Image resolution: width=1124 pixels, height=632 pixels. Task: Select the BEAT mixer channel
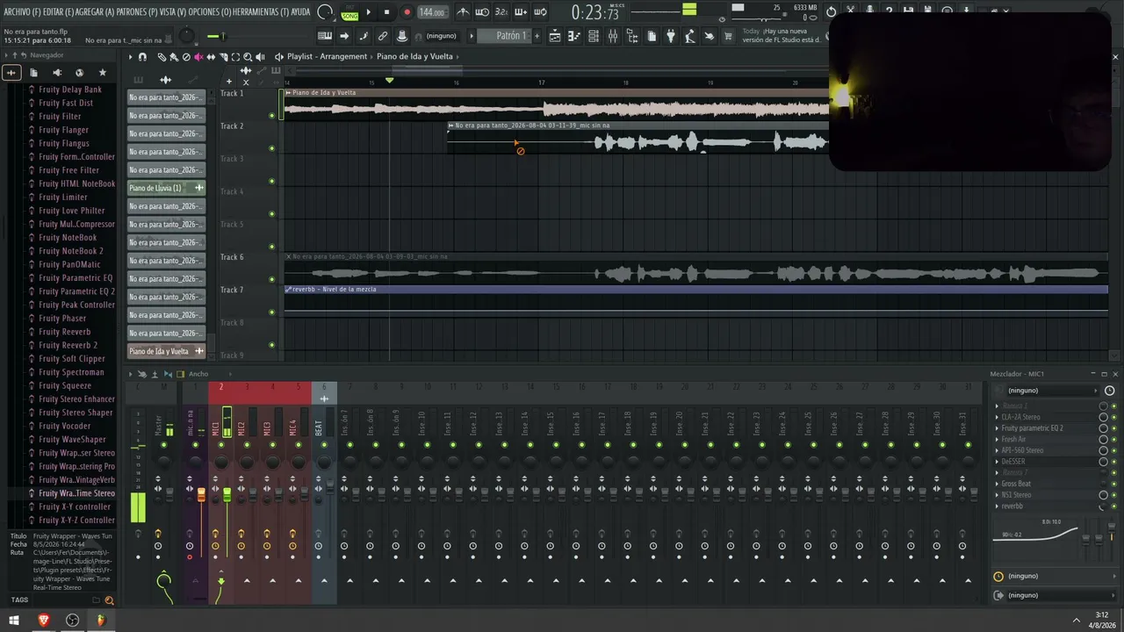click(319, 428)
